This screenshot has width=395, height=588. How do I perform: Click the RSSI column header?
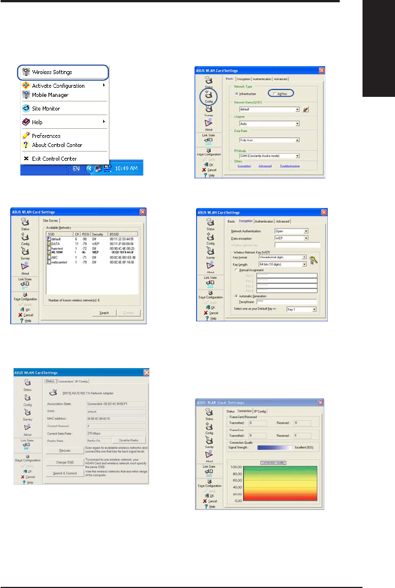[85, 234]
